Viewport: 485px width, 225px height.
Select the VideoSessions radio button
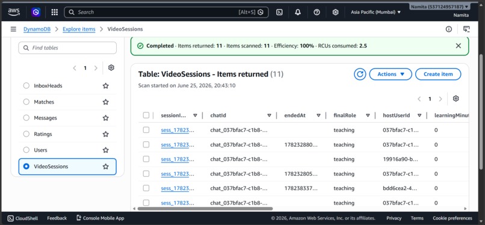point(26,166)
